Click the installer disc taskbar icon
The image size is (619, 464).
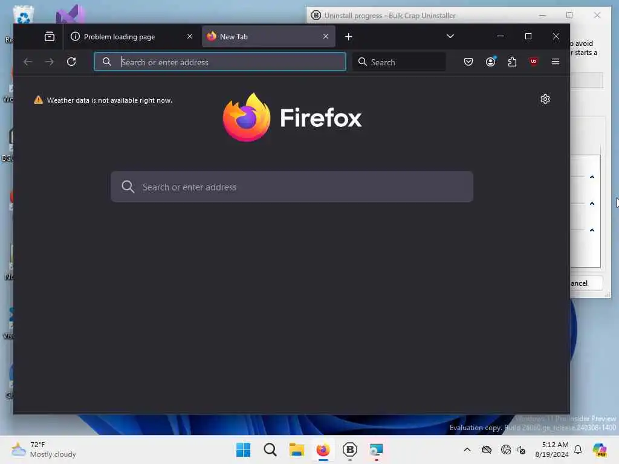[x=376, y=449]
